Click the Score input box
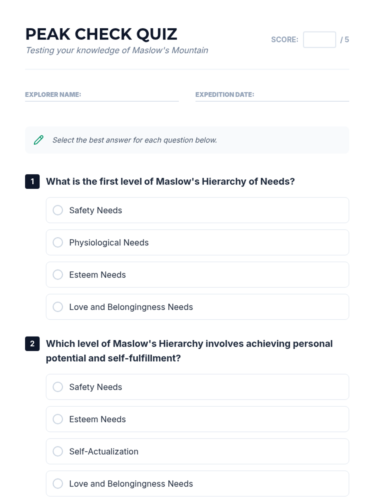Viewport: 374px width, 499px height. tap(319, 40)
